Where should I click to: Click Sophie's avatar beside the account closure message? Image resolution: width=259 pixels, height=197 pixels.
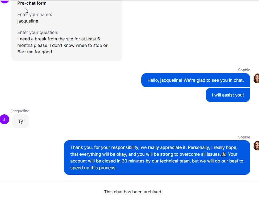(256, 145)
